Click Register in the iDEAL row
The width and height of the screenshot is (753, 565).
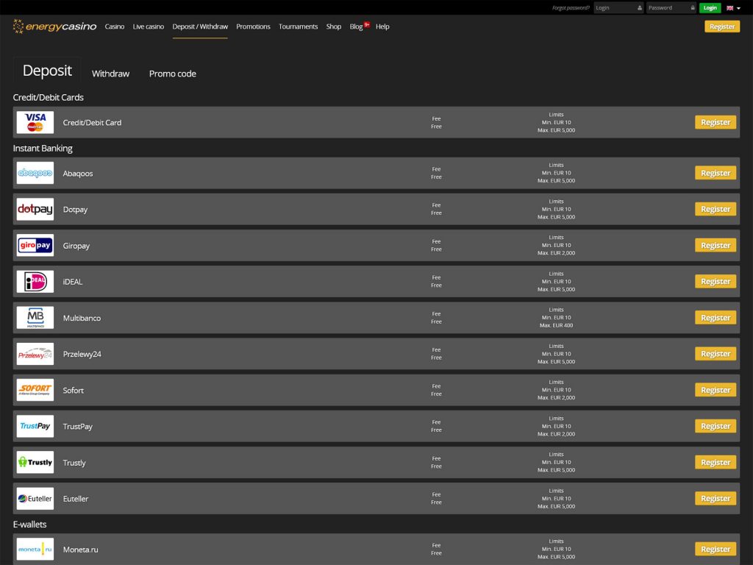[x=715, y=282]
